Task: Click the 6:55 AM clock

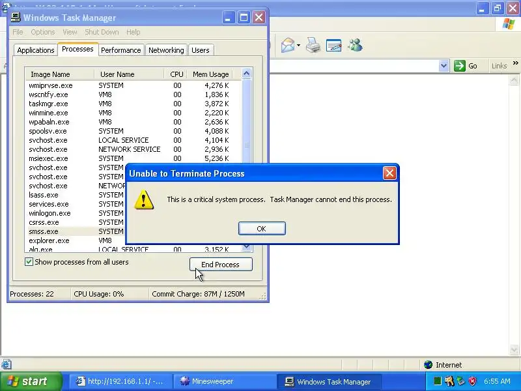Action: [x=497, y=381]
